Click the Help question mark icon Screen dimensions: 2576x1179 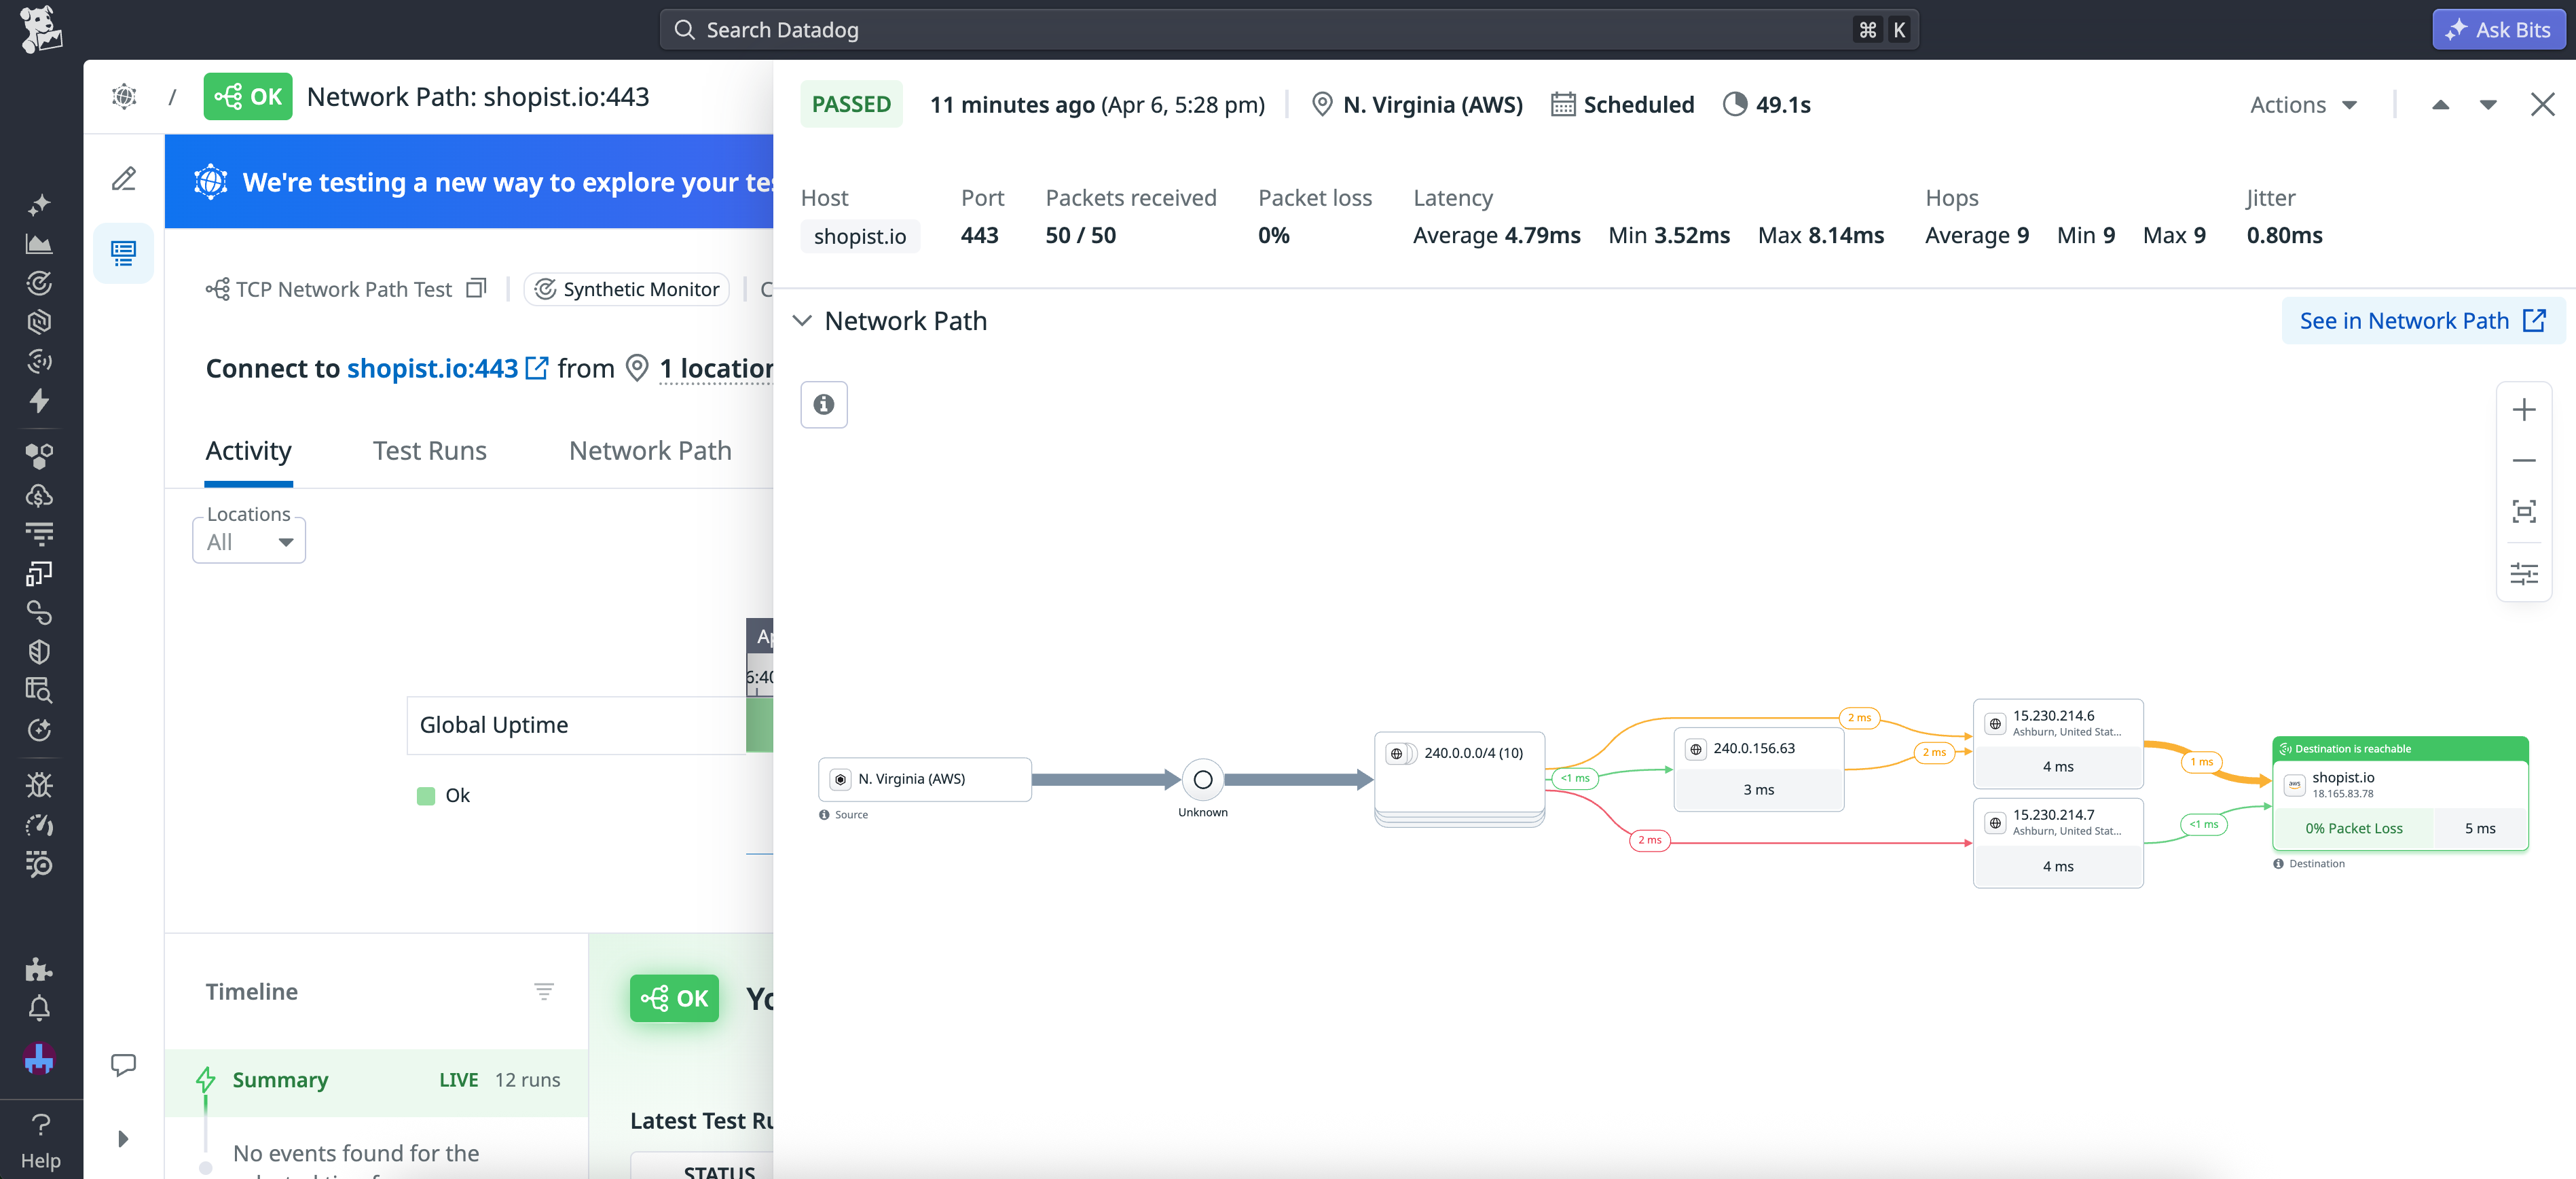(40, 1124)
